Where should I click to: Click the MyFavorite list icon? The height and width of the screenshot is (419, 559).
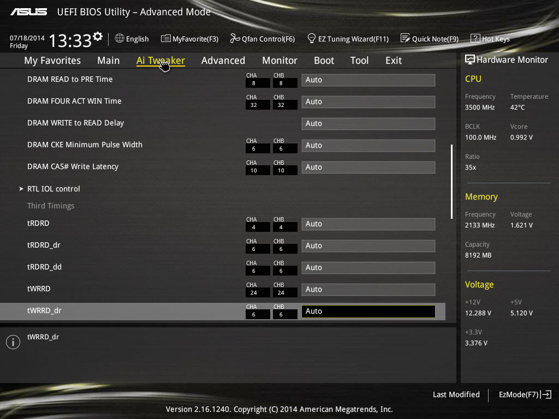point(166,39)
